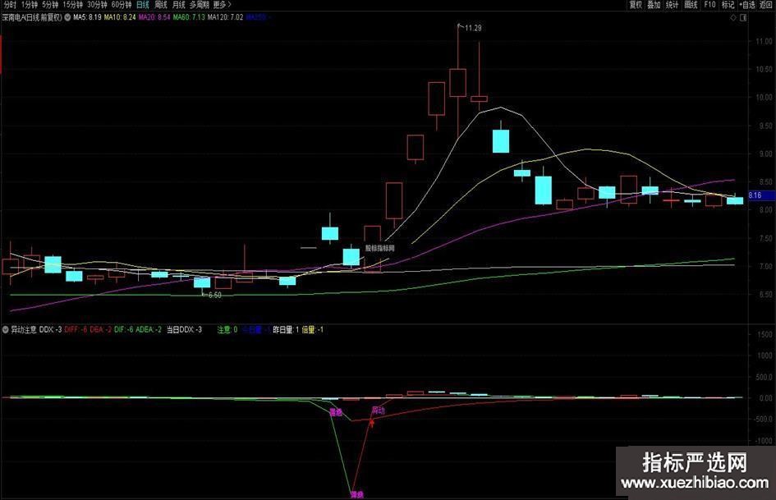
Task: Click the red DEA: -2 value
Action: [x=101, y=329]
